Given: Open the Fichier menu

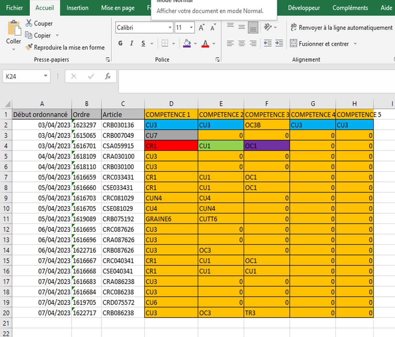Looking at the screenshot, I should (14, 8).
